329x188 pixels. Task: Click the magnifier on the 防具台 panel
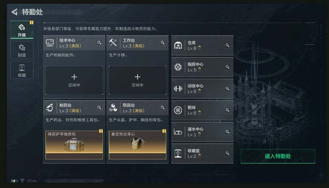163,108
